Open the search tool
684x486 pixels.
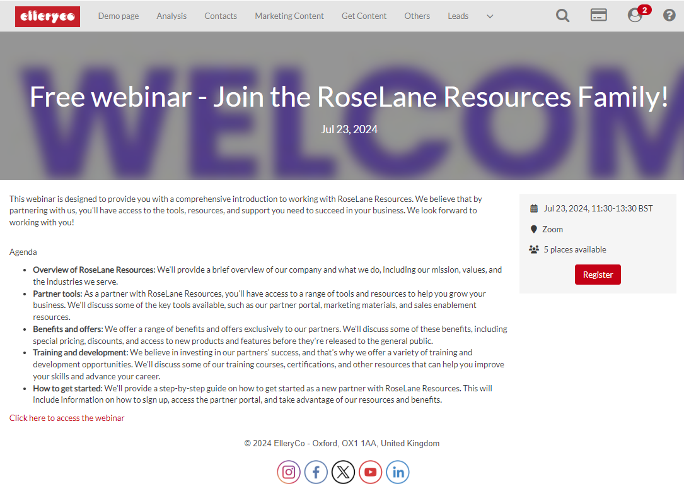(562, 15)
